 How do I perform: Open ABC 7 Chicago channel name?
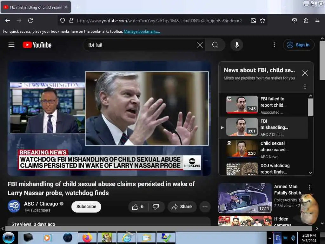(x=41, y=204)
